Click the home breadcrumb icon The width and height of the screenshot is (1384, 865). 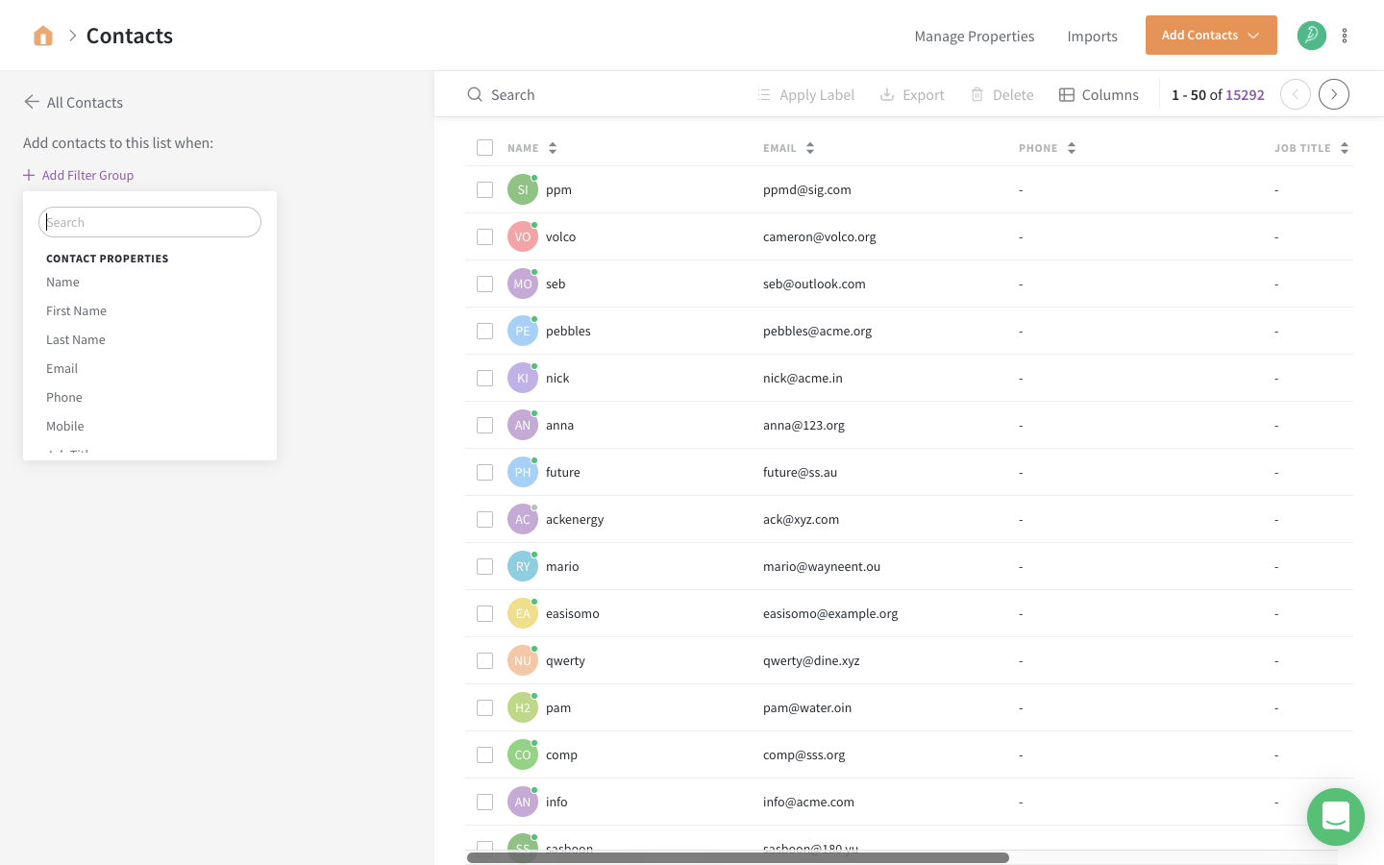42,35
